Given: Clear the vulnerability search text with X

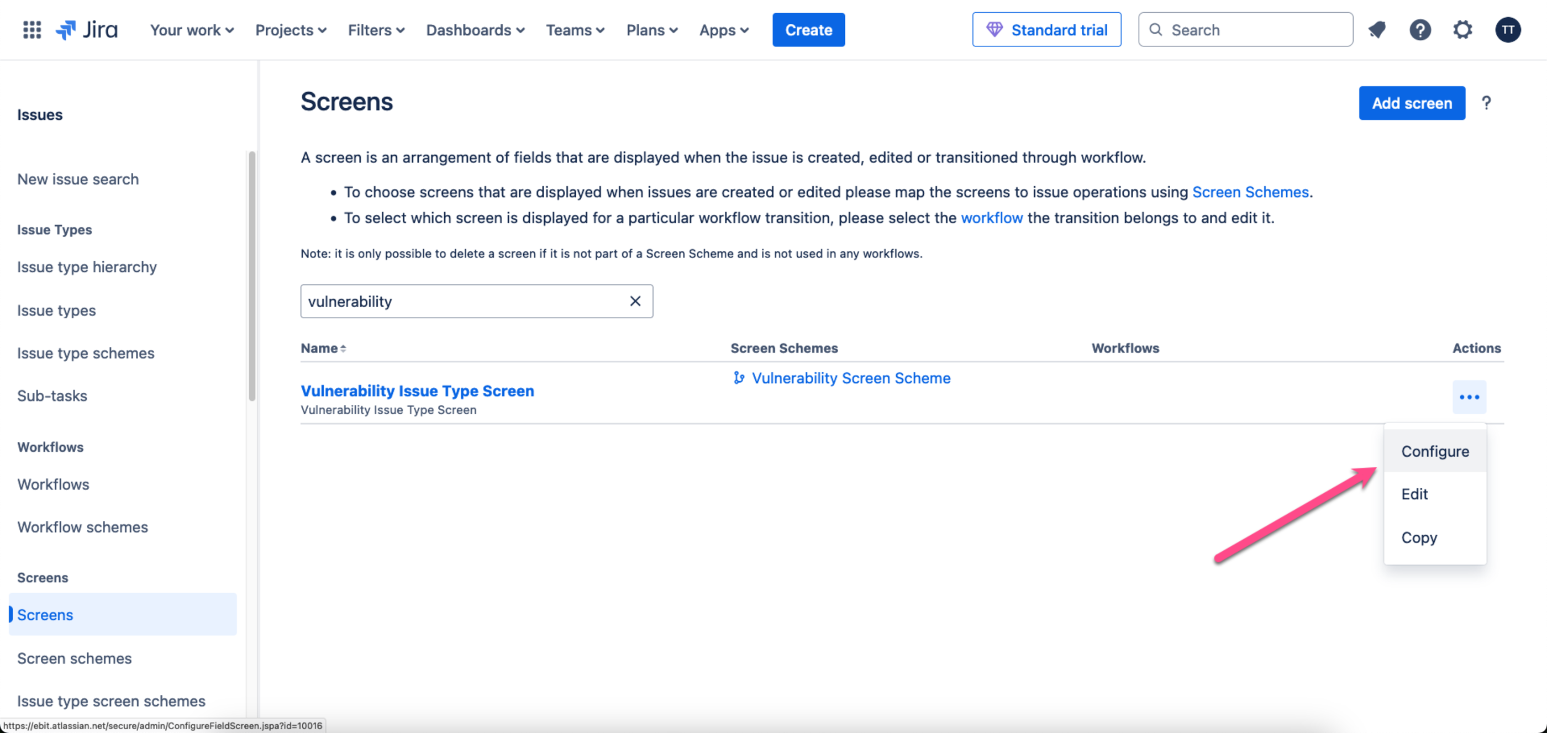Looking at the screenshot, I should [x=635, y=300].
